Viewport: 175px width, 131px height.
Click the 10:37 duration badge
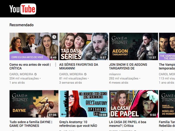(152, 57)
